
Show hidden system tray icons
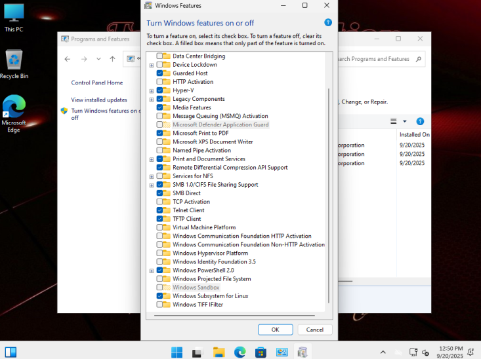coord(383,352)
